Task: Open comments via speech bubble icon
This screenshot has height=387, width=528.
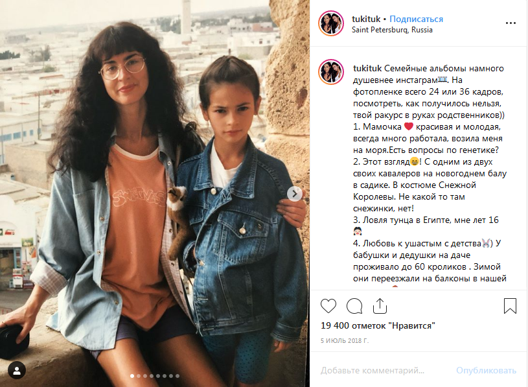Action: click(x=354, y=306)
